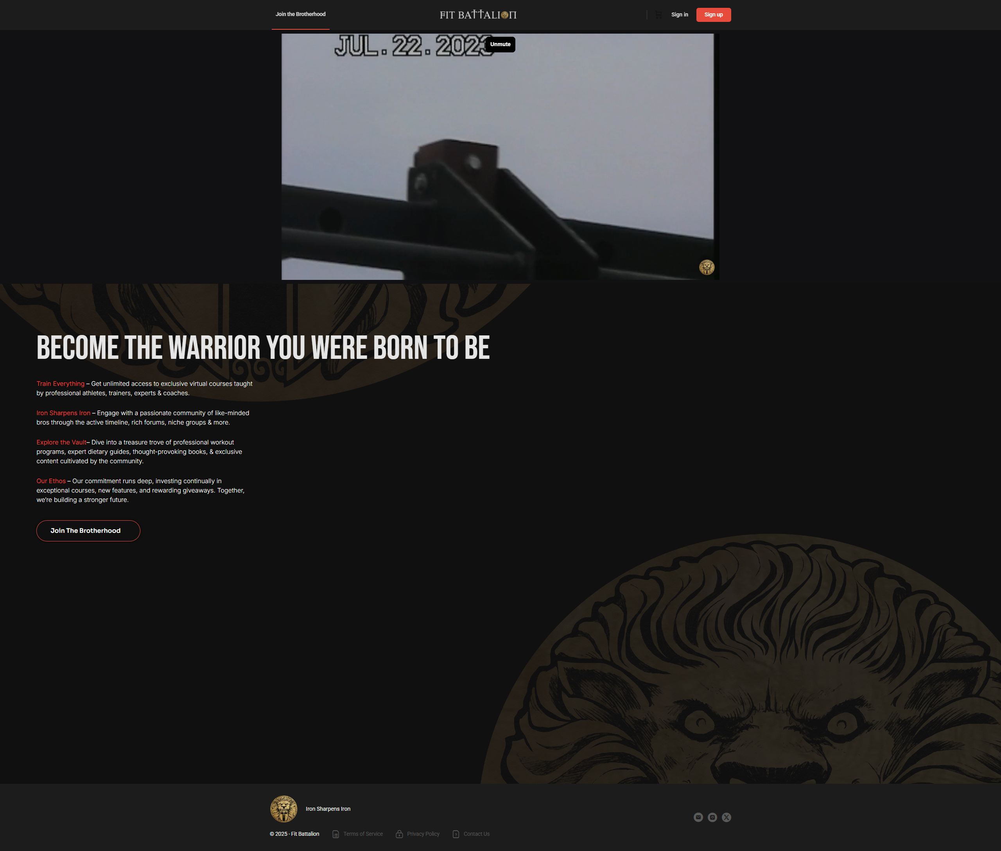Viewport: 1001px width, 851px height.
Task: Click the '© 2025 - Fit Battalion' text
Action: pyautogui.click(x=294, y=834)
